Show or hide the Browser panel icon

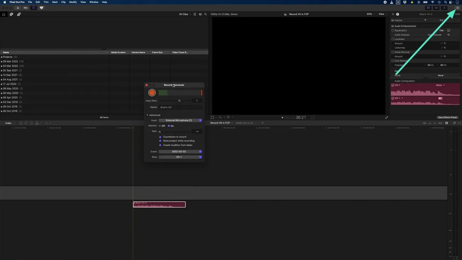428,8
